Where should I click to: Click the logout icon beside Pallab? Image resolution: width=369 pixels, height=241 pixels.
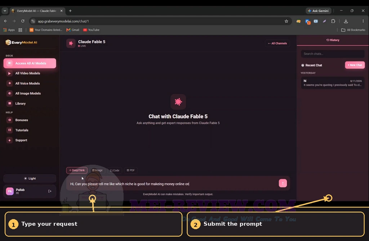(x=50, y=191)
